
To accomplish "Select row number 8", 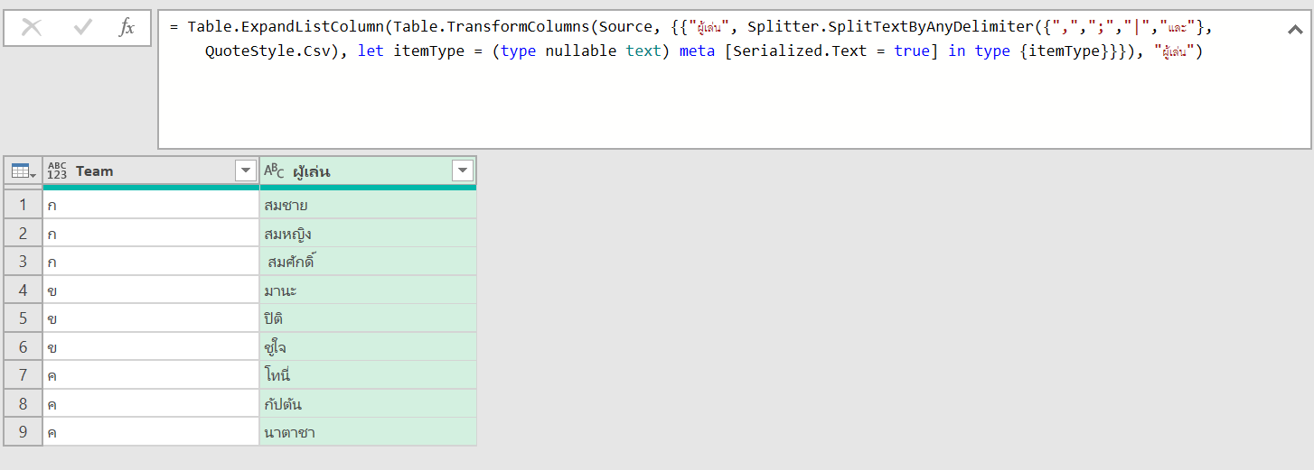I will click(x=23, y=404).
